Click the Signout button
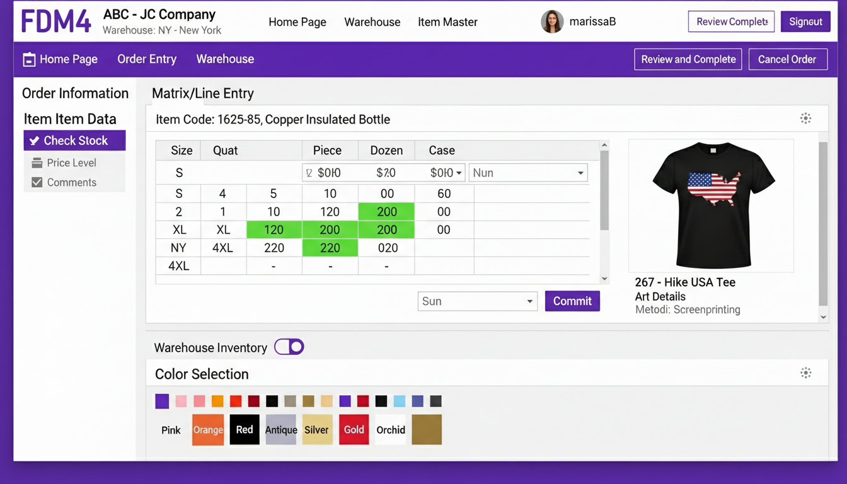 805,21
